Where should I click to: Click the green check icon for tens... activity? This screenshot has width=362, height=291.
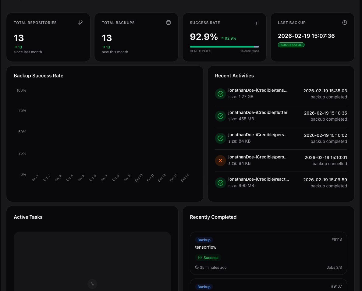221,94
